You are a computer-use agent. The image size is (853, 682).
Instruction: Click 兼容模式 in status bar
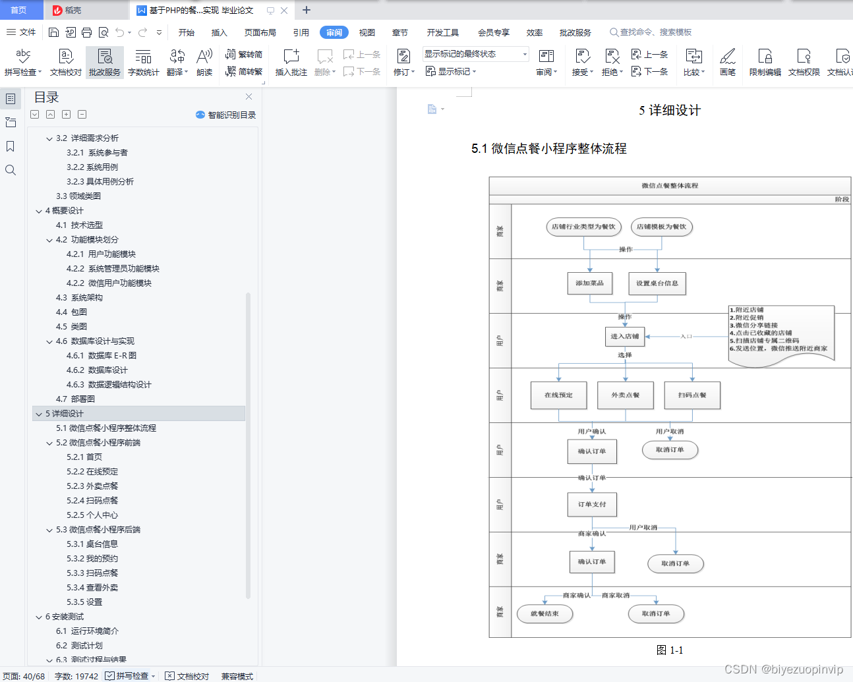click(237, 676)
